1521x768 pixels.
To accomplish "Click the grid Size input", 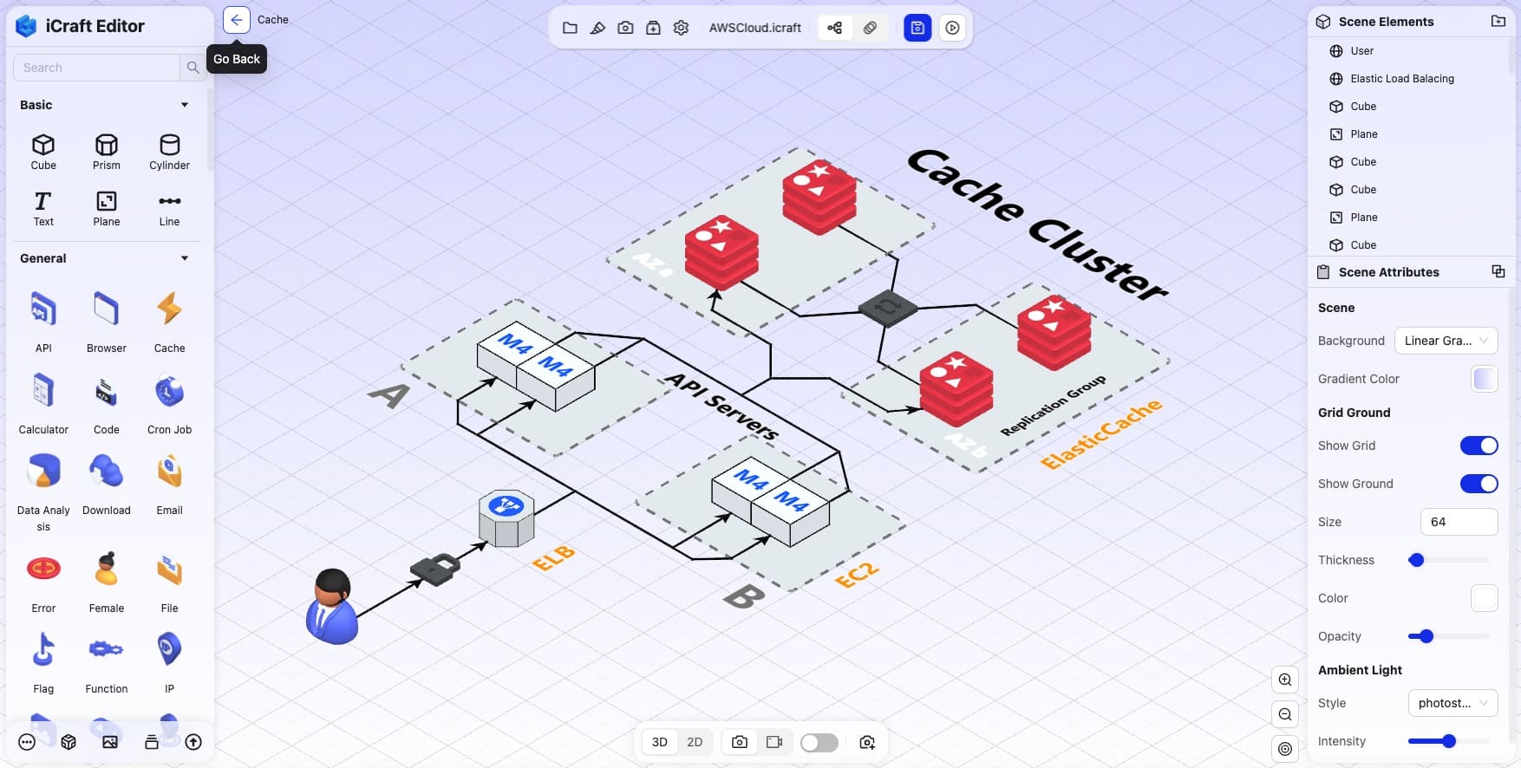I will click(1459, 522).
